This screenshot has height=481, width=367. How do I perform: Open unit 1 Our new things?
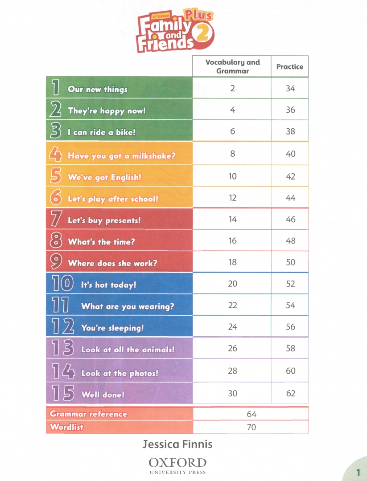pyautogui.click(x=119, y=87)
